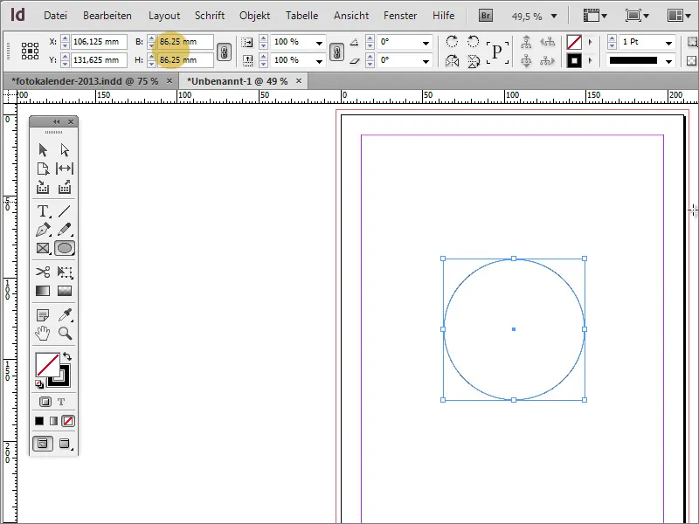Image resolution: width=699 pixels, height=524 pixels.
Task: Select the Pen tool
Action: coord(41,229)
